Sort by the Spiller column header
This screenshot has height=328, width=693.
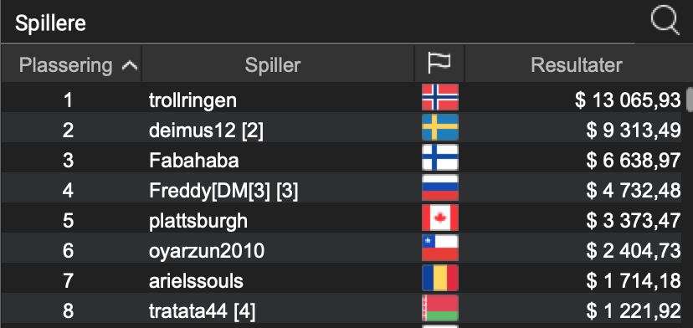(x=273, y=65)
